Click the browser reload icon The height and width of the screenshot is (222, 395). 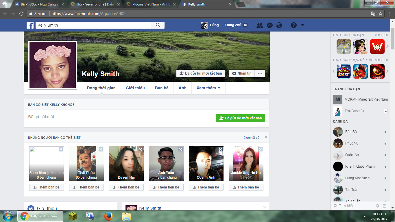21,14
